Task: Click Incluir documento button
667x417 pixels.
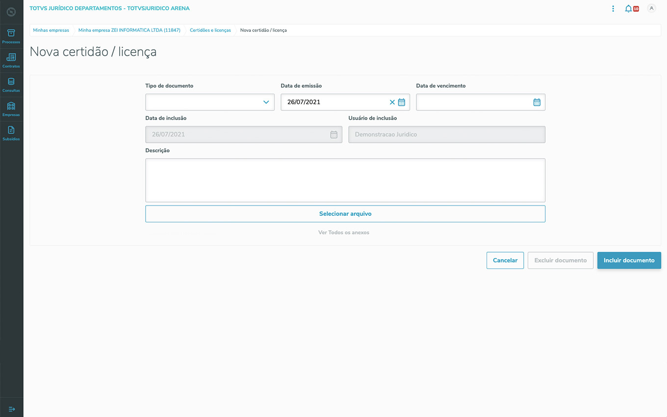Action: 629,261
